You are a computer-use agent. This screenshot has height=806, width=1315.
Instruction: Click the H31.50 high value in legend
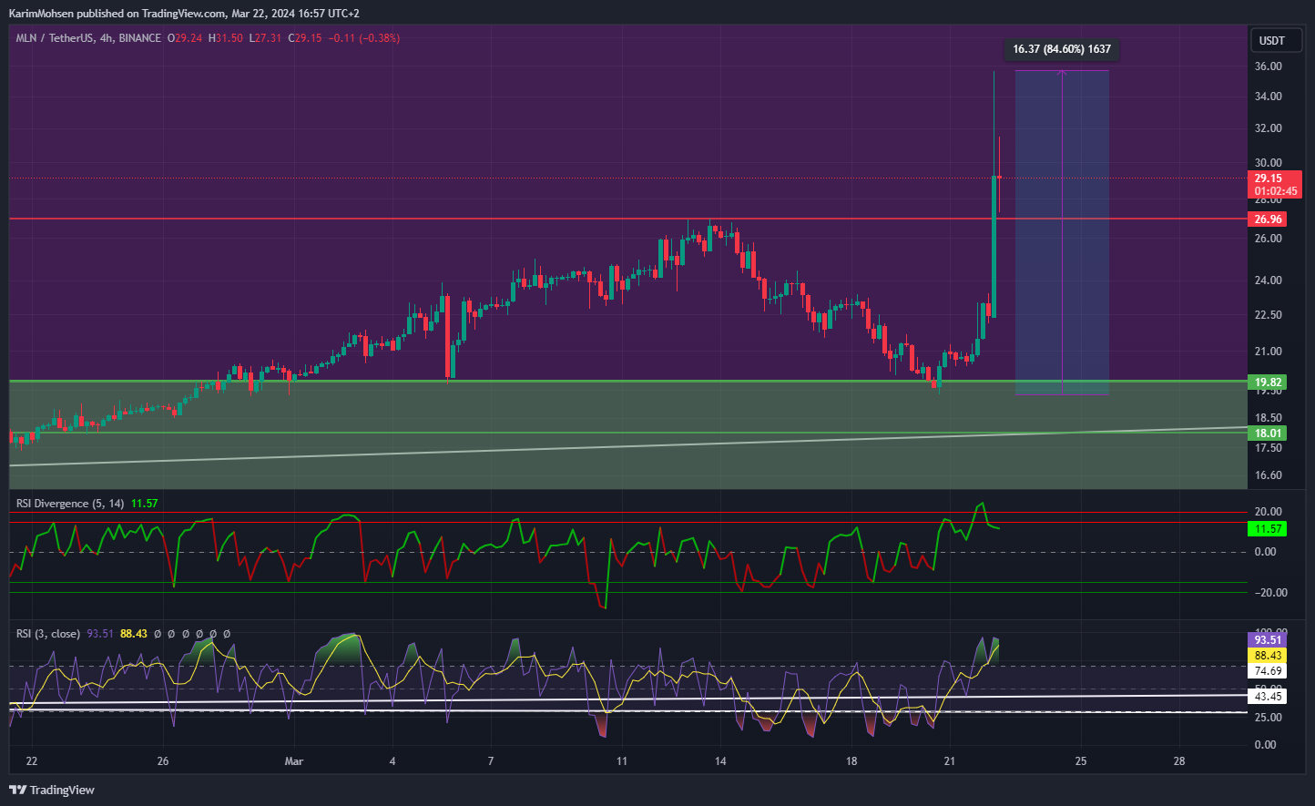click(225, 38)
